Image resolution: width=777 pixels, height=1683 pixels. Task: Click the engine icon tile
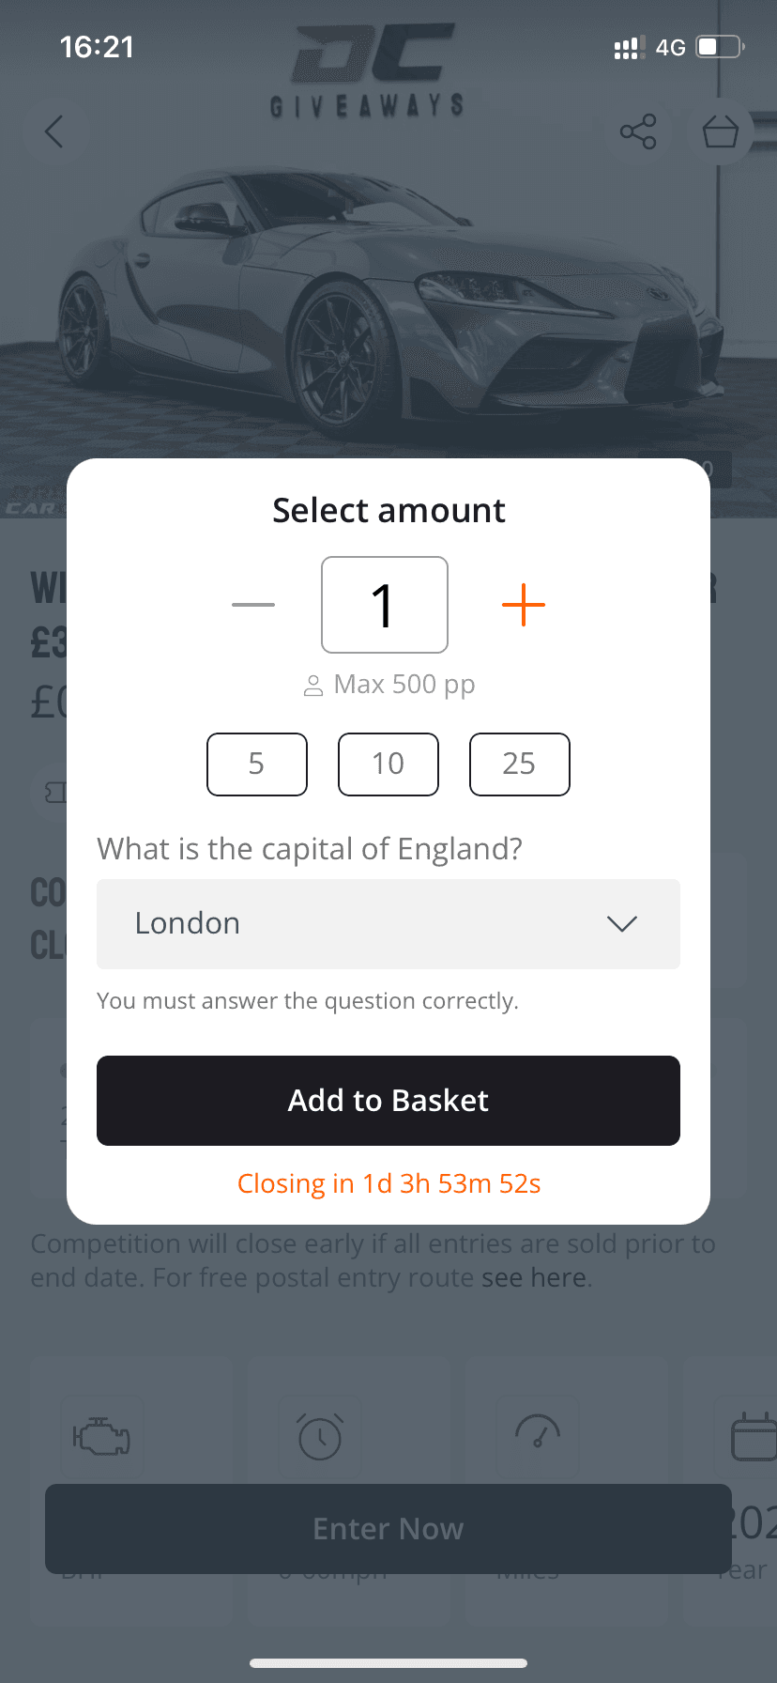pos(101,1437)
